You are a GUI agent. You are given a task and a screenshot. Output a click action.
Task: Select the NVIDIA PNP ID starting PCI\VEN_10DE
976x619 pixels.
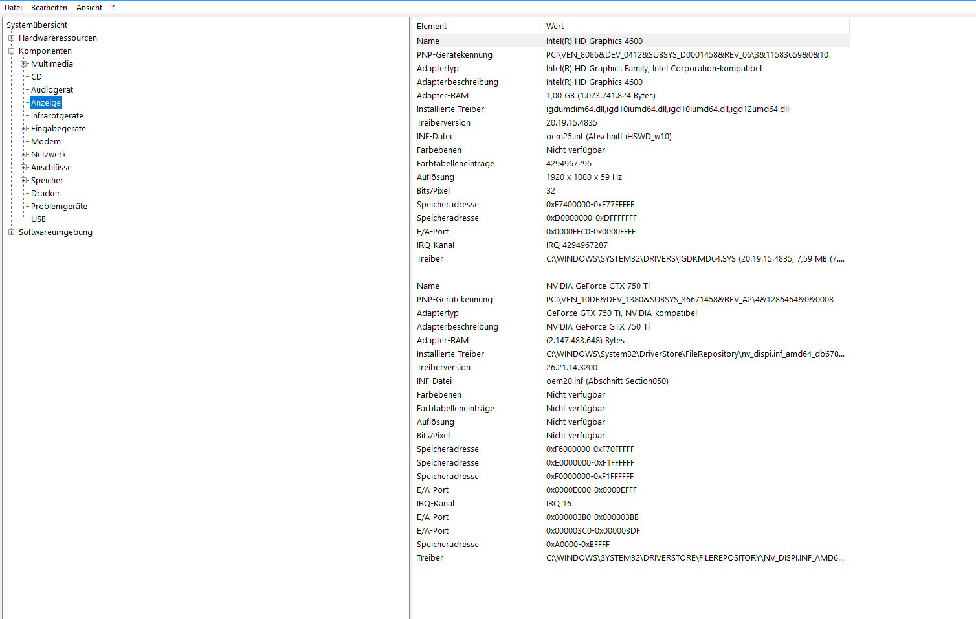point(690,300)
